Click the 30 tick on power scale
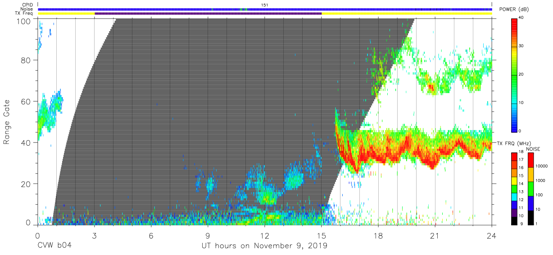Screen dimensions: 553x255 click(x=521, y=46)
